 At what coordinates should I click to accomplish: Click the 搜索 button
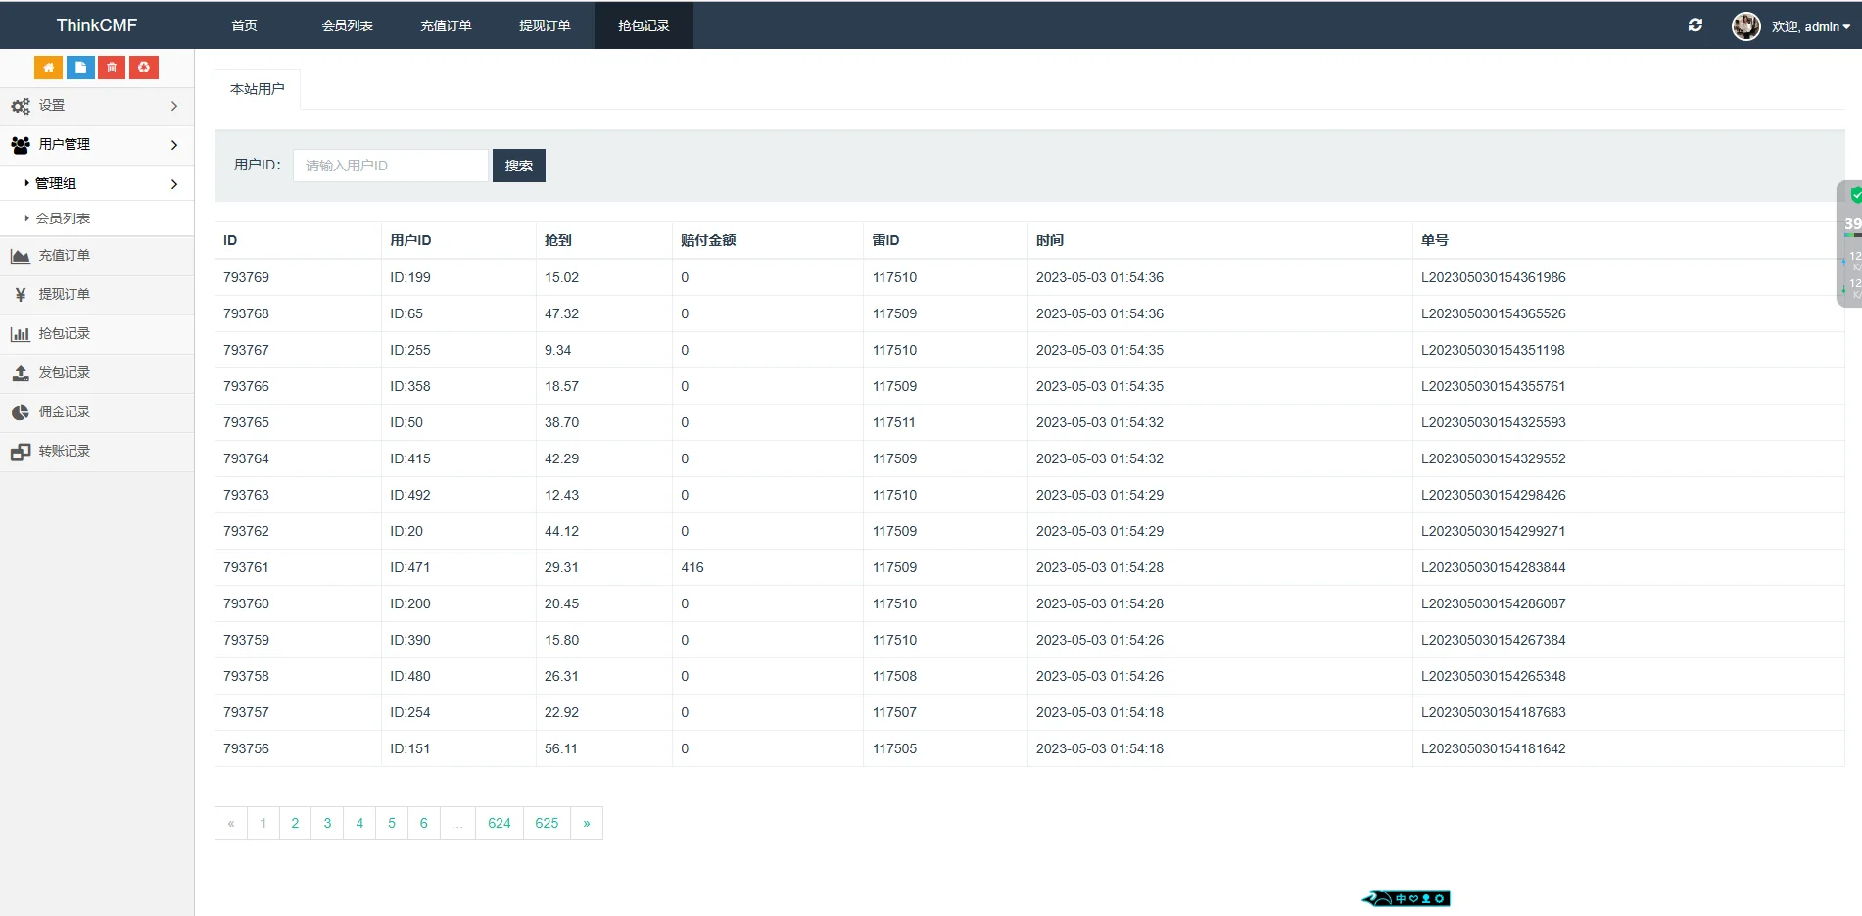pos(518,166)
